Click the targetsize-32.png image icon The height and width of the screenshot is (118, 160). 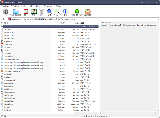pos(2,62)
